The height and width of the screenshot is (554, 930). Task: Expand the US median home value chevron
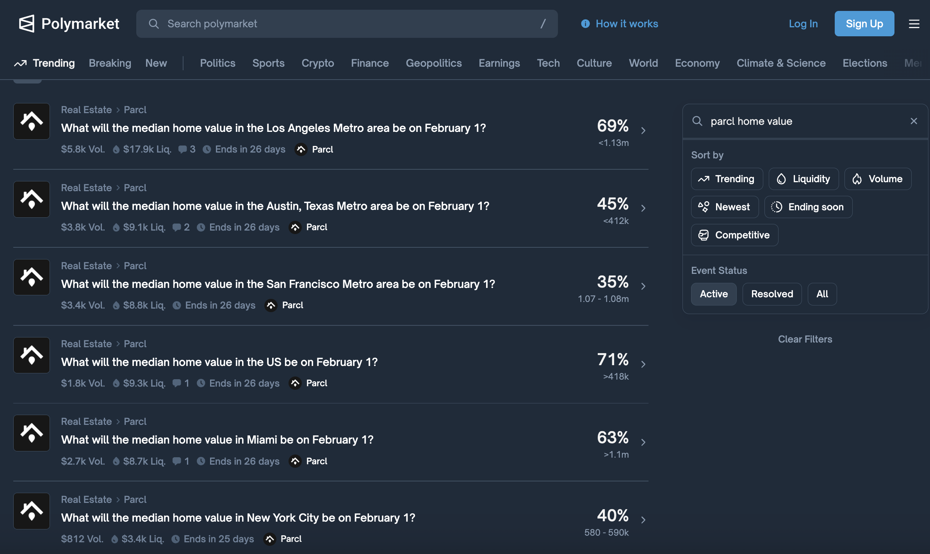pyautogui.click(x=643, y=364)
